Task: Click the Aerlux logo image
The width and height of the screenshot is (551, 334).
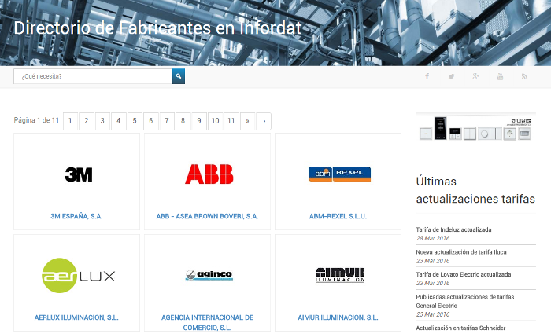Action: point(79,275)
